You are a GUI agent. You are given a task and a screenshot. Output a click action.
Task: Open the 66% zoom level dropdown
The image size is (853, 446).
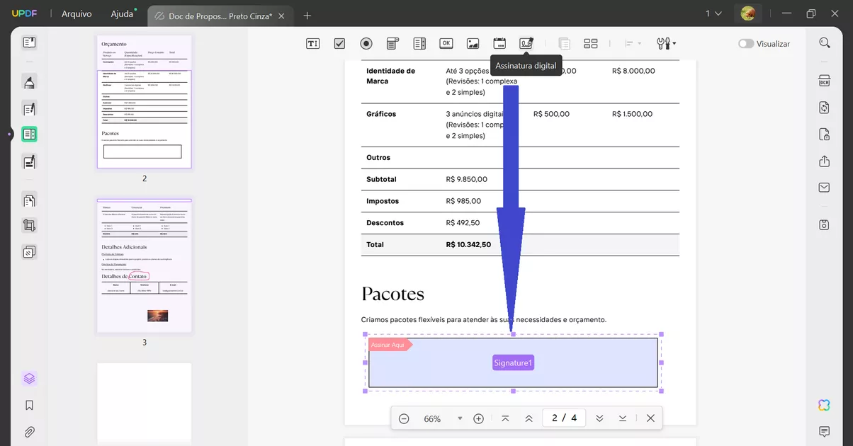coord(460,418)
